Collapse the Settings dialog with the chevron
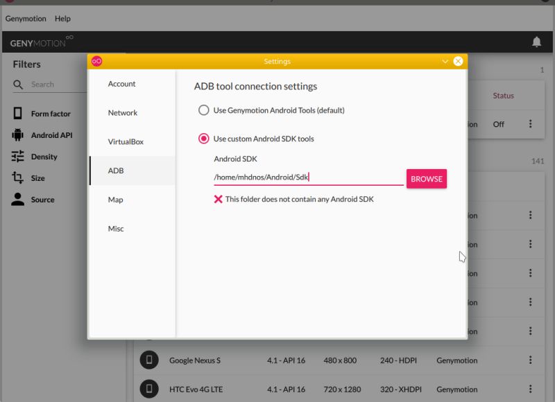 coord(445,61)
